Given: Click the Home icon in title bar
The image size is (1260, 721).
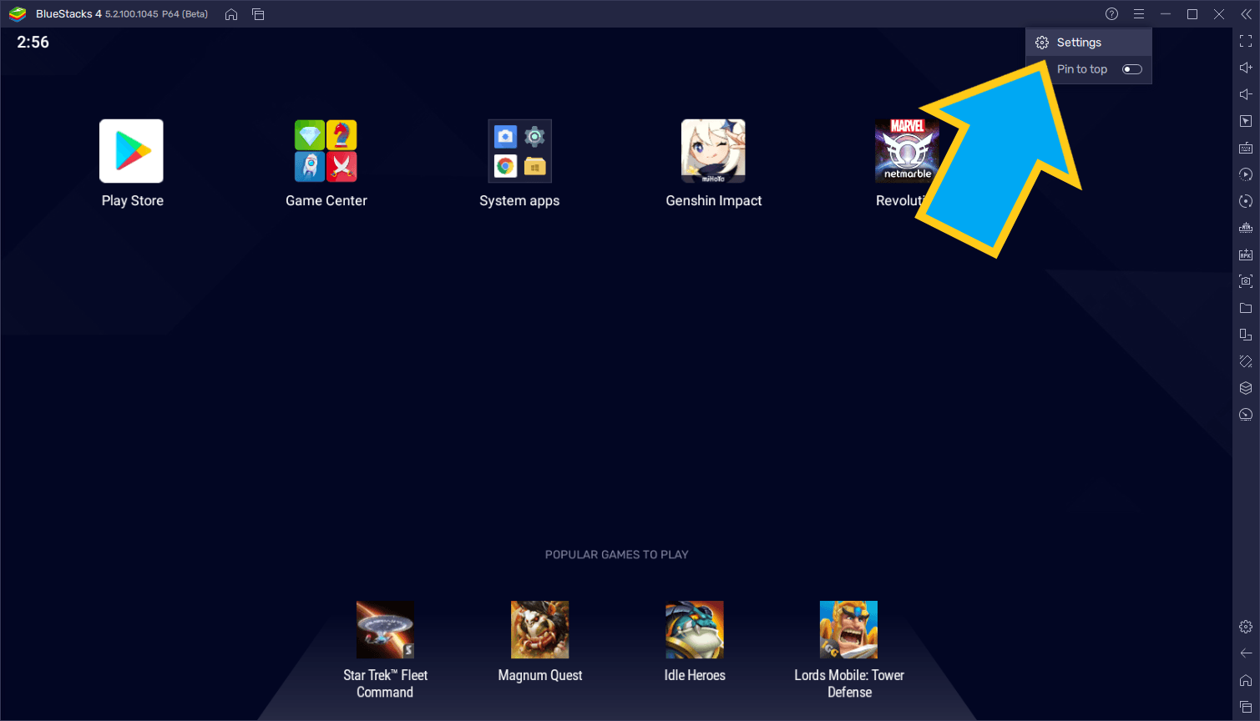Looking at the screenshot, I should point(231,14).
